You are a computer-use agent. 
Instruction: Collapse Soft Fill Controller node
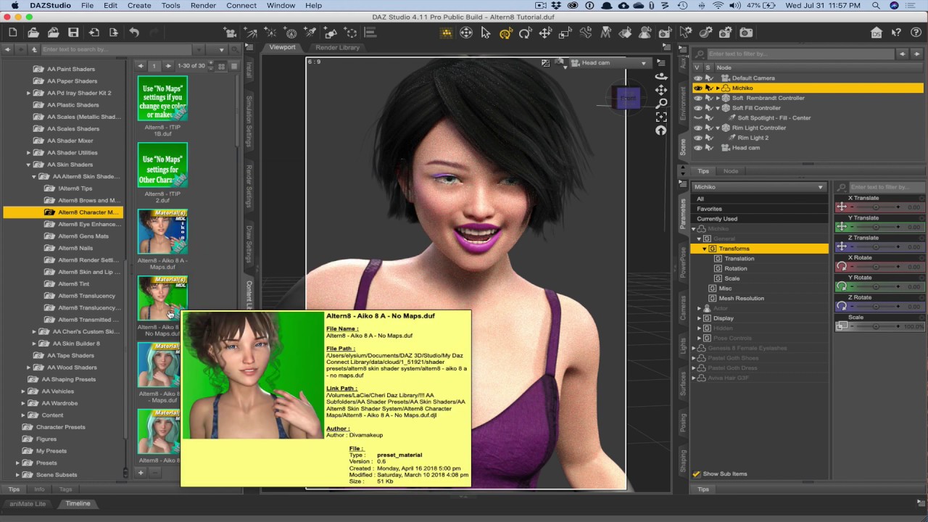tap(718, 108)
